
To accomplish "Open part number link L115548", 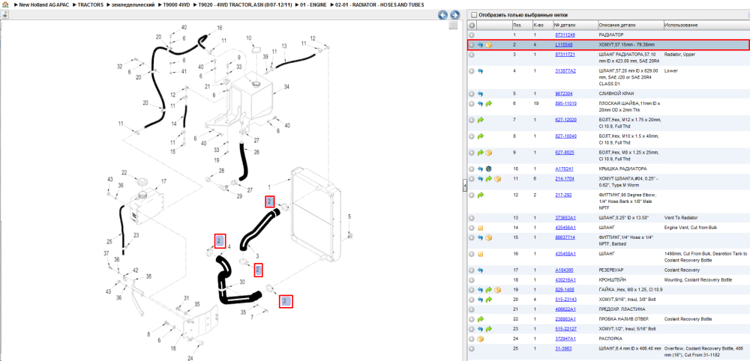I will tap(564, 45).
